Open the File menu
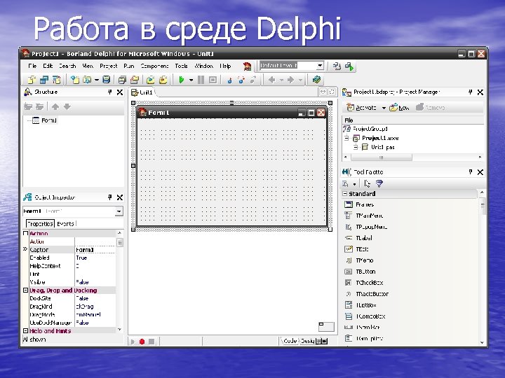The width and height of the screenshot is (505, 378). pos(32,66)
